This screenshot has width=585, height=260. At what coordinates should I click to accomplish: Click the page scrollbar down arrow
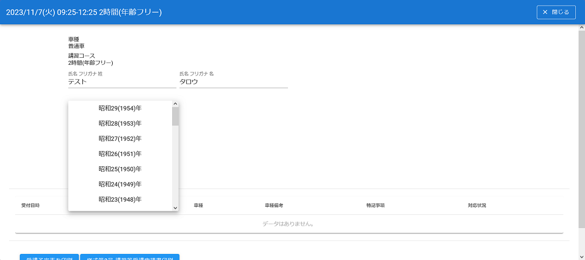(581, 256)
